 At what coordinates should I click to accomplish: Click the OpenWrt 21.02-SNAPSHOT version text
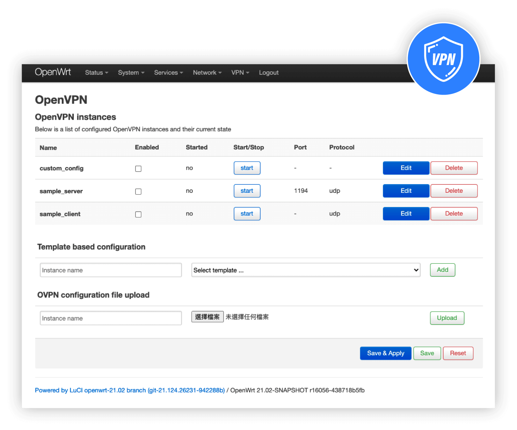297,390
